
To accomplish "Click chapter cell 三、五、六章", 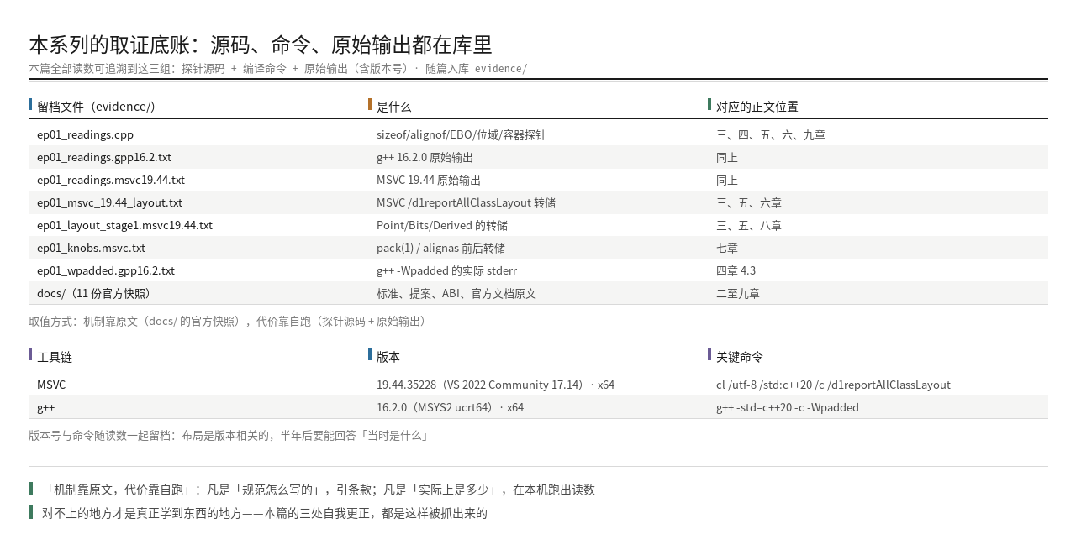I will pyautogui.click(x=749, y=202).
